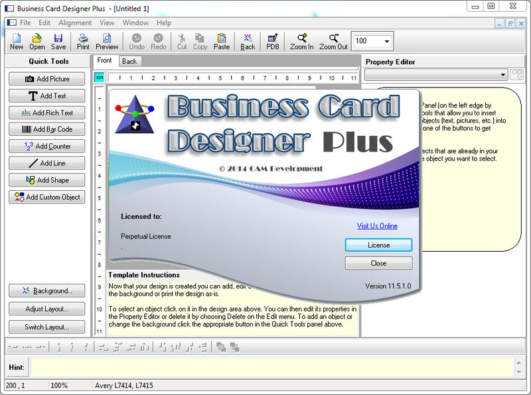Click the Zoom Out magnifier icon

pos(334,42)
